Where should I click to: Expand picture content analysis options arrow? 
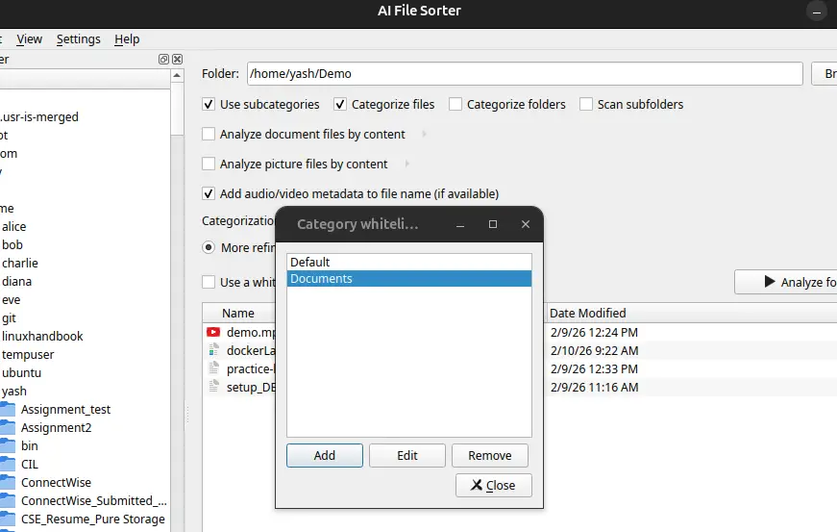(x=407, y=164)
